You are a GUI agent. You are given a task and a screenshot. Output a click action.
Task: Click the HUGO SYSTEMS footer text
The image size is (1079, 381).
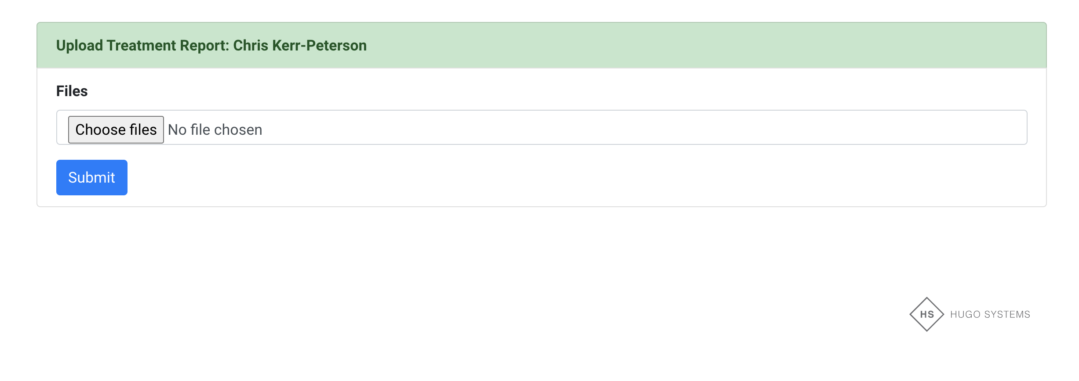pos(990,315)
